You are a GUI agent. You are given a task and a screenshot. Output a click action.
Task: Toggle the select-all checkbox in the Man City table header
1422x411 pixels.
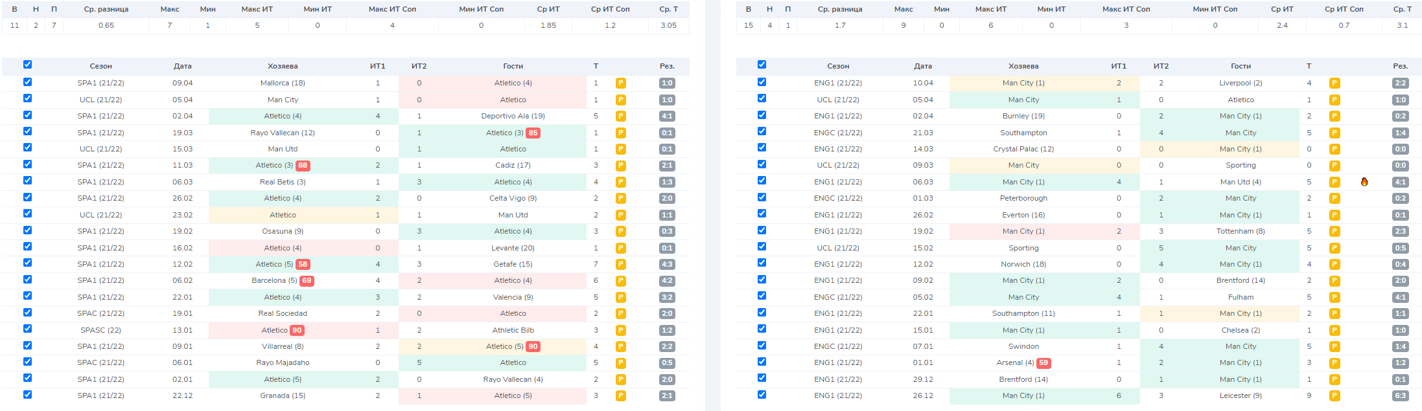pyautogui.click(x=762, y=65)
